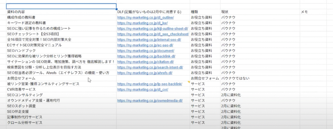Viewport: 333px width, 129px height.
Task: Select the メモ header cell
Action: pyautogui.click(x=313, y=12)
